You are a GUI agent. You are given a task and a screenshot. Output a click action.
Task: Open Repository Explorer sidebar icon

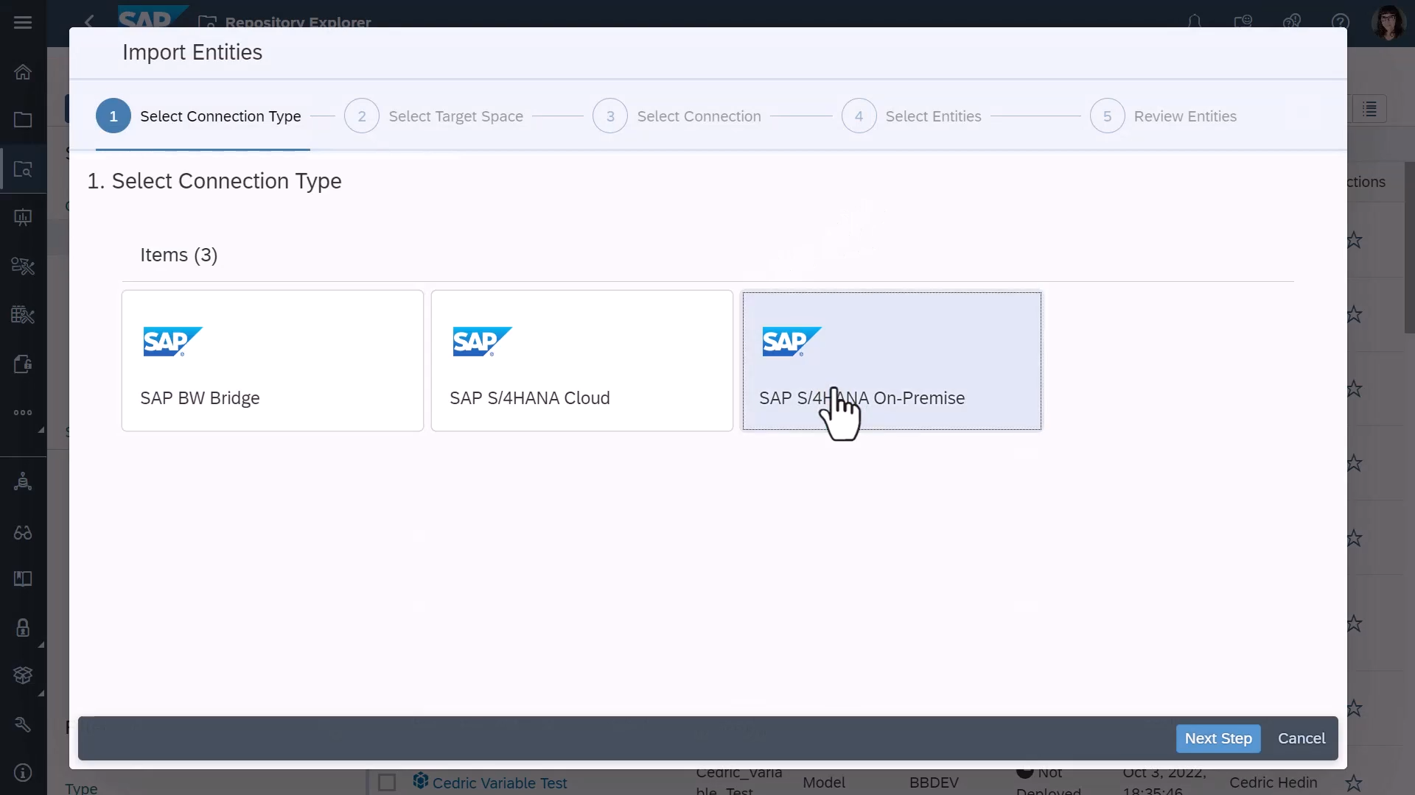point(23,169)
